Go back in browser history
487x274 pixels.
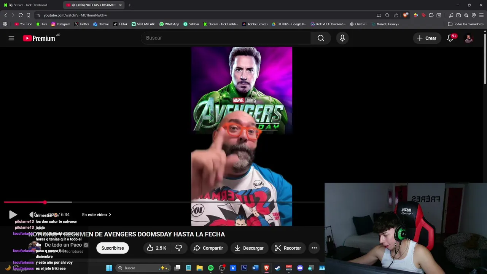tap(5, 15)
